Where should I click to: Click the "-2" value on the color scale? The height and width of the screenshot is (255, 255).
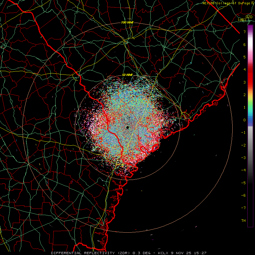pos(243,145)
